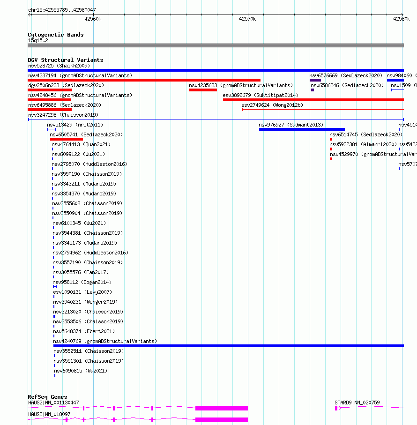The image size is (417, 425).
Task: Click the nsv513429 (Arlt2011) label
Action: 75,125
